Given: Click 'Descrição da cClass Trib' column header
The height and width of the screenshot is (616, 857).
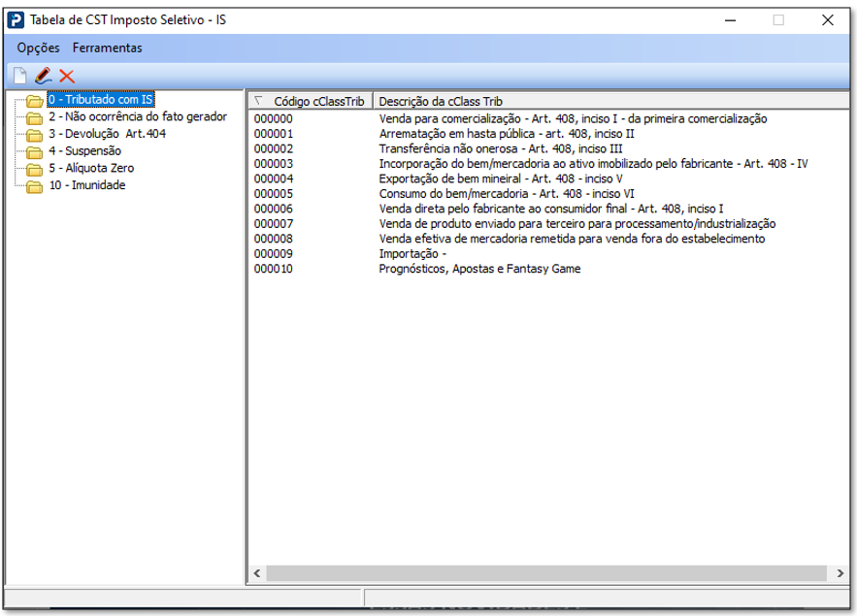Looking at the screenshot, I should pos(441,101).
